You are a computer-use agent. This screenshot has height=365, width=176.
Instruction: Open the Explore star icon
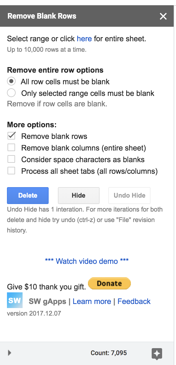pos(157,353)
